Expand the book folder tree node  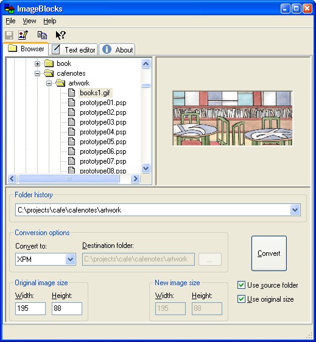[37, 64]
